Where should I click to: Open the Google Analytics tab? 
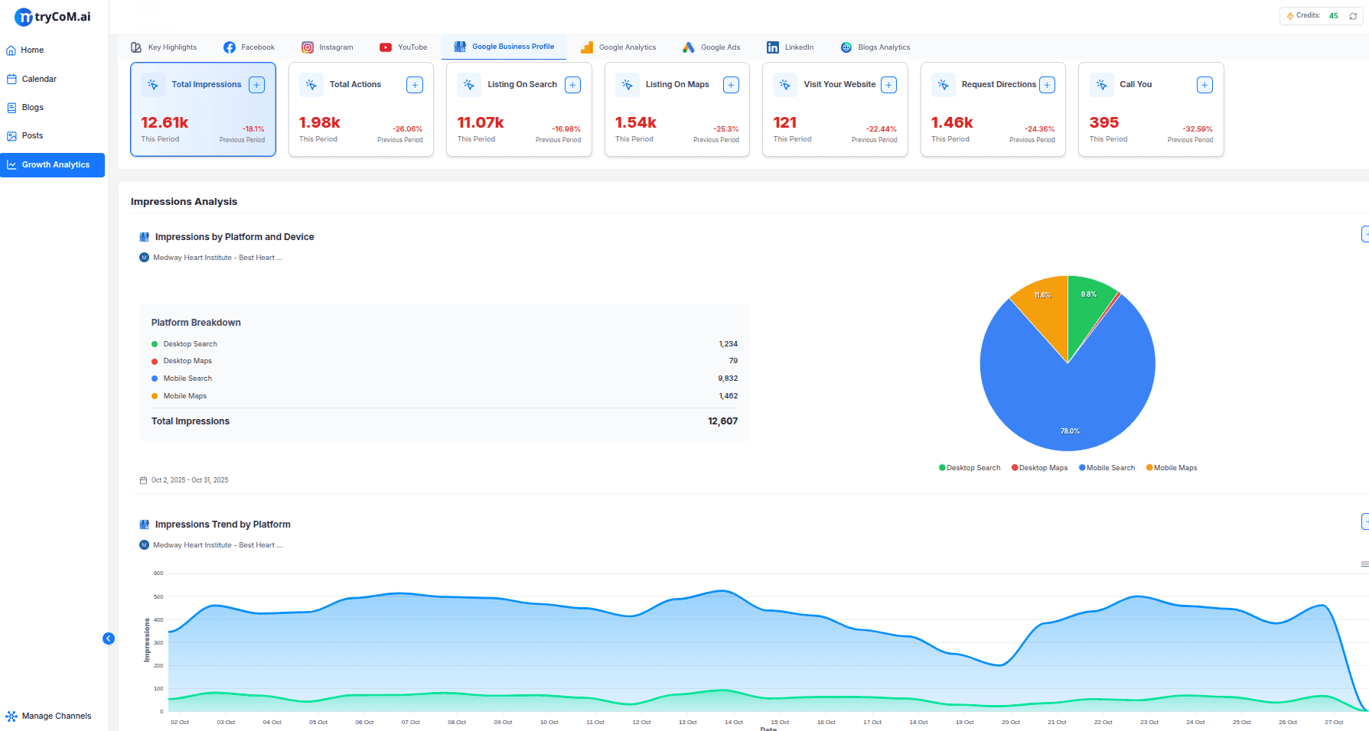click(618, 47)
